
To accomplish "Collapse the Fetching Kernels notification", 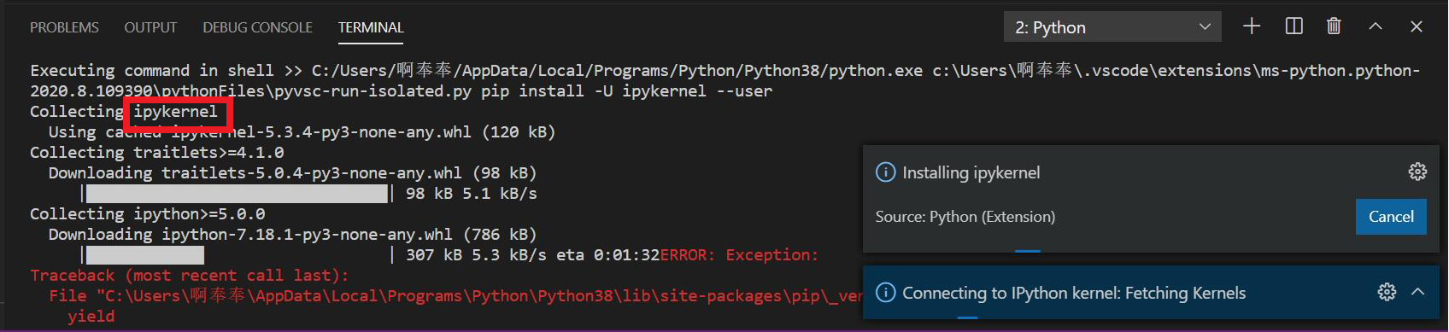I will click(1418, 292).
